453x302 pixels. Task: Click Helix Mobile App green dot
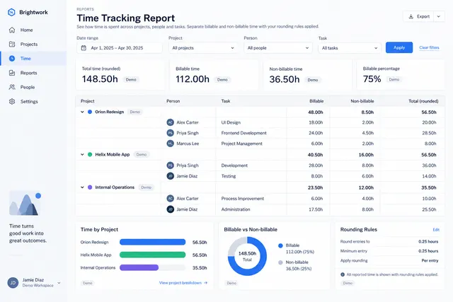[x=90, y=154]
